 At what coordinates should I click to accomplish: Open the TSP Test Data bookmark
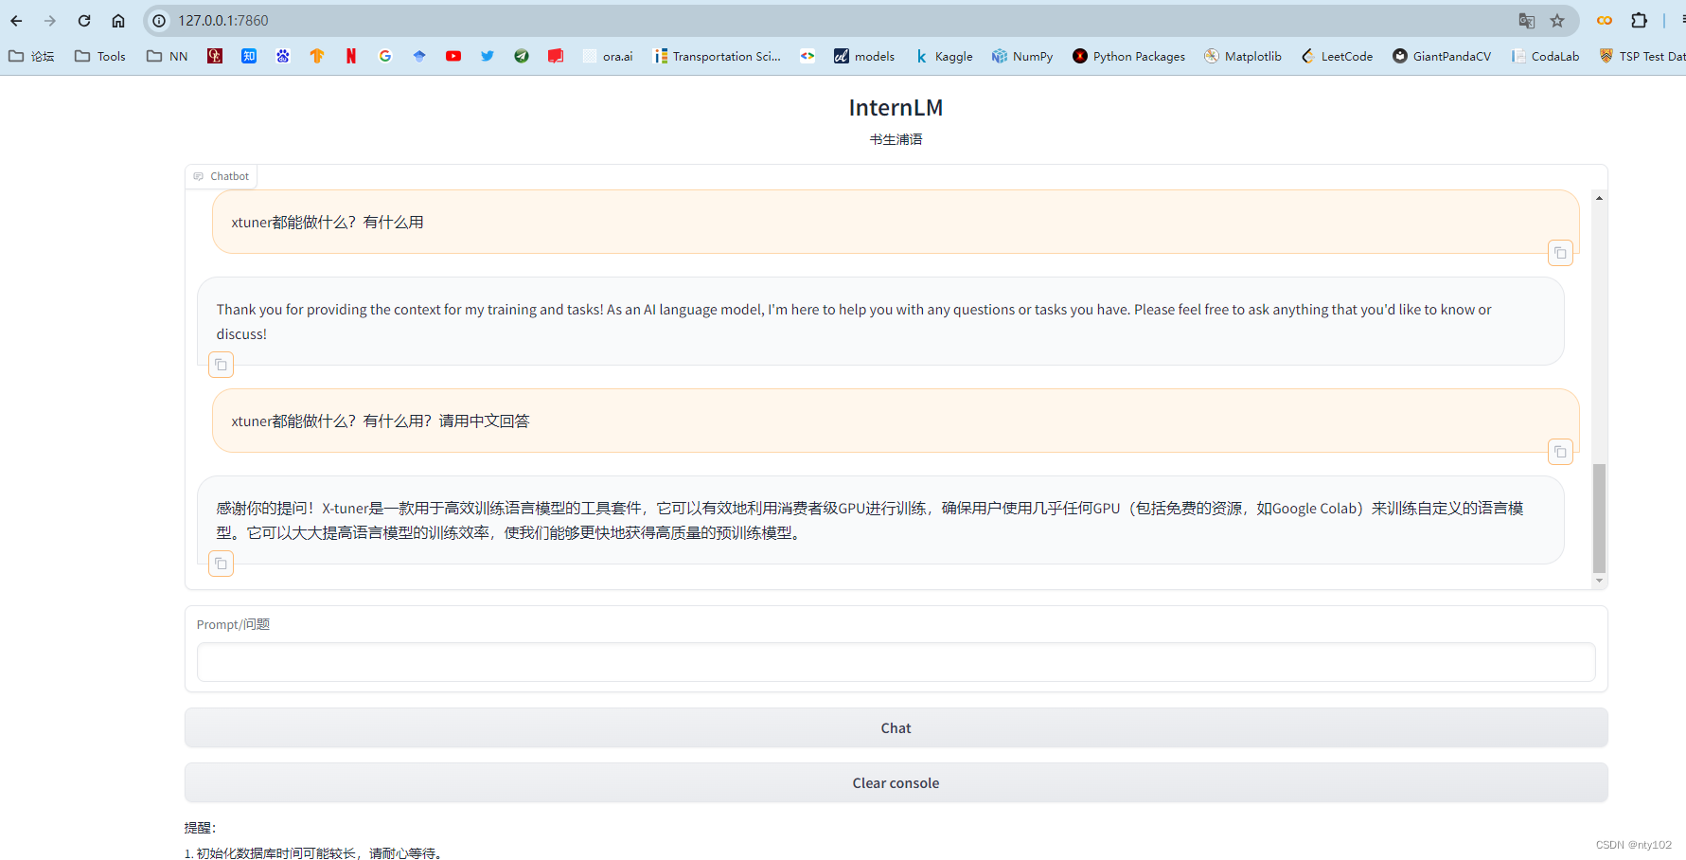click(1642, 57)
